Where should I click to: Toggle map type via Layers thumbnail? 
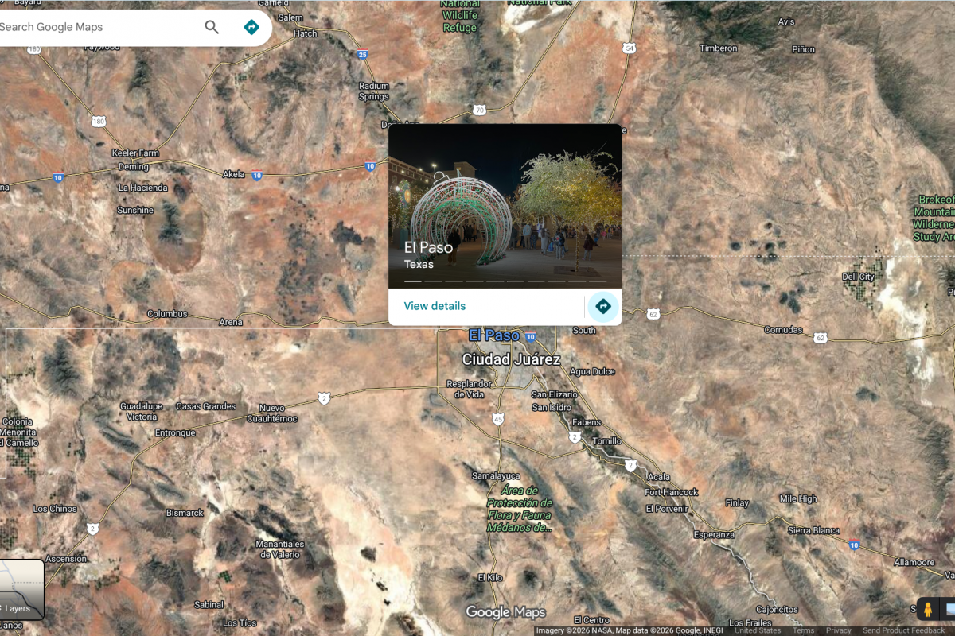tap(21, 589)
